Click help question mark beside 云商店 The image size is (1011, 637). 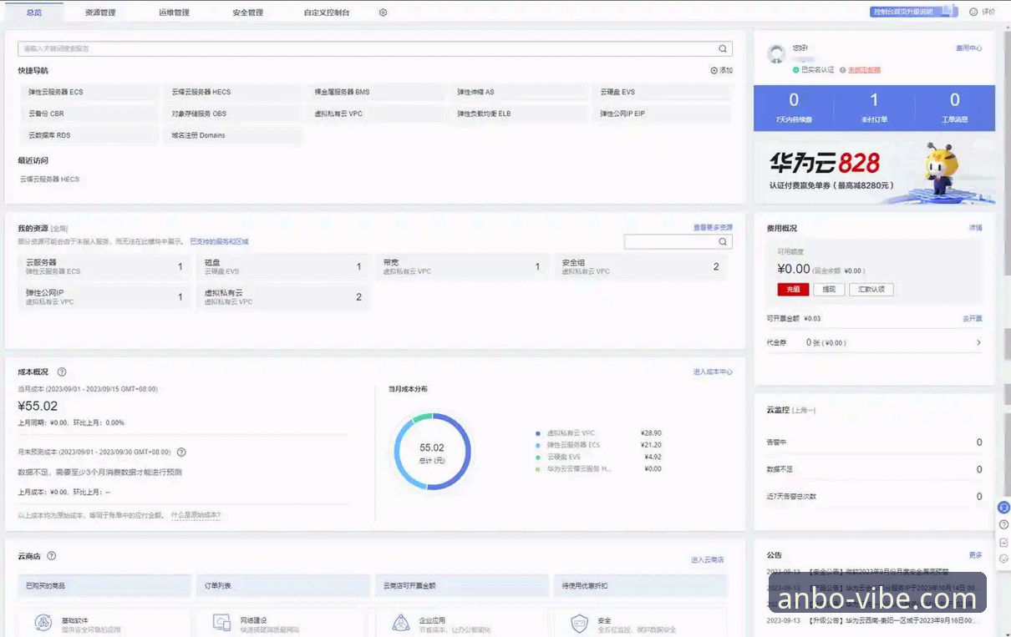pyautogui.click(x=52, y=556)
